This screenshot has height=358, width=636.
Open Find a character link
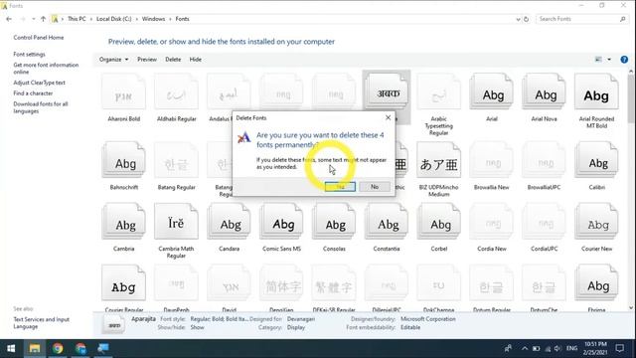33,93
